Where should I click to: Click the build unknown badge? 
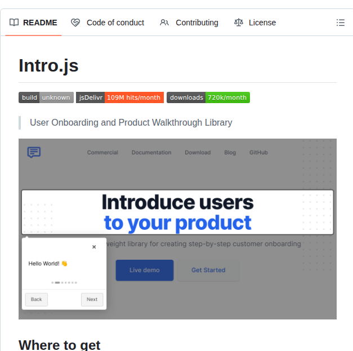click(46, 97)
